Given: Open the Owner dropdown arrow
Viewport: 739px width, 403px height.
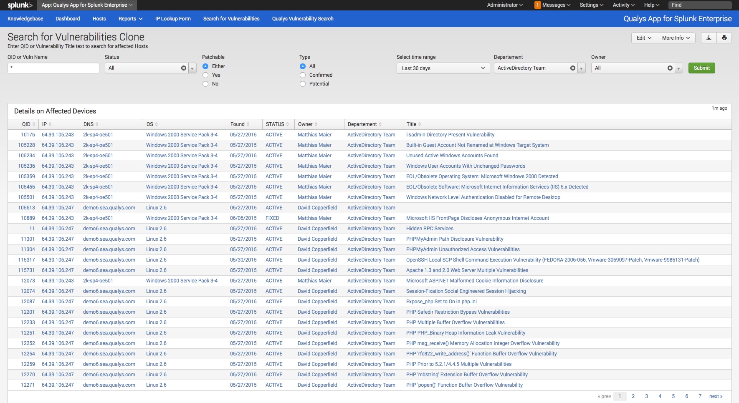Looking at the screenshot, I should click(x=679, y=68).
